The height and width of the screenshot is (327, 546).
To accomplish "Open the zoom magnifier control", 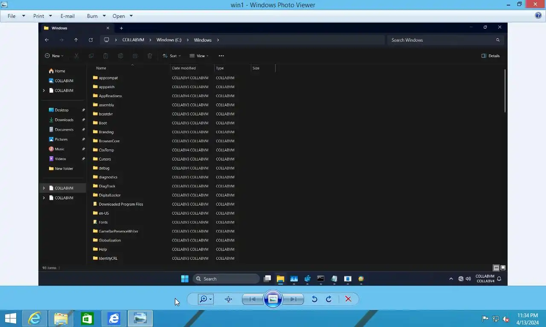I will [206, 299].
